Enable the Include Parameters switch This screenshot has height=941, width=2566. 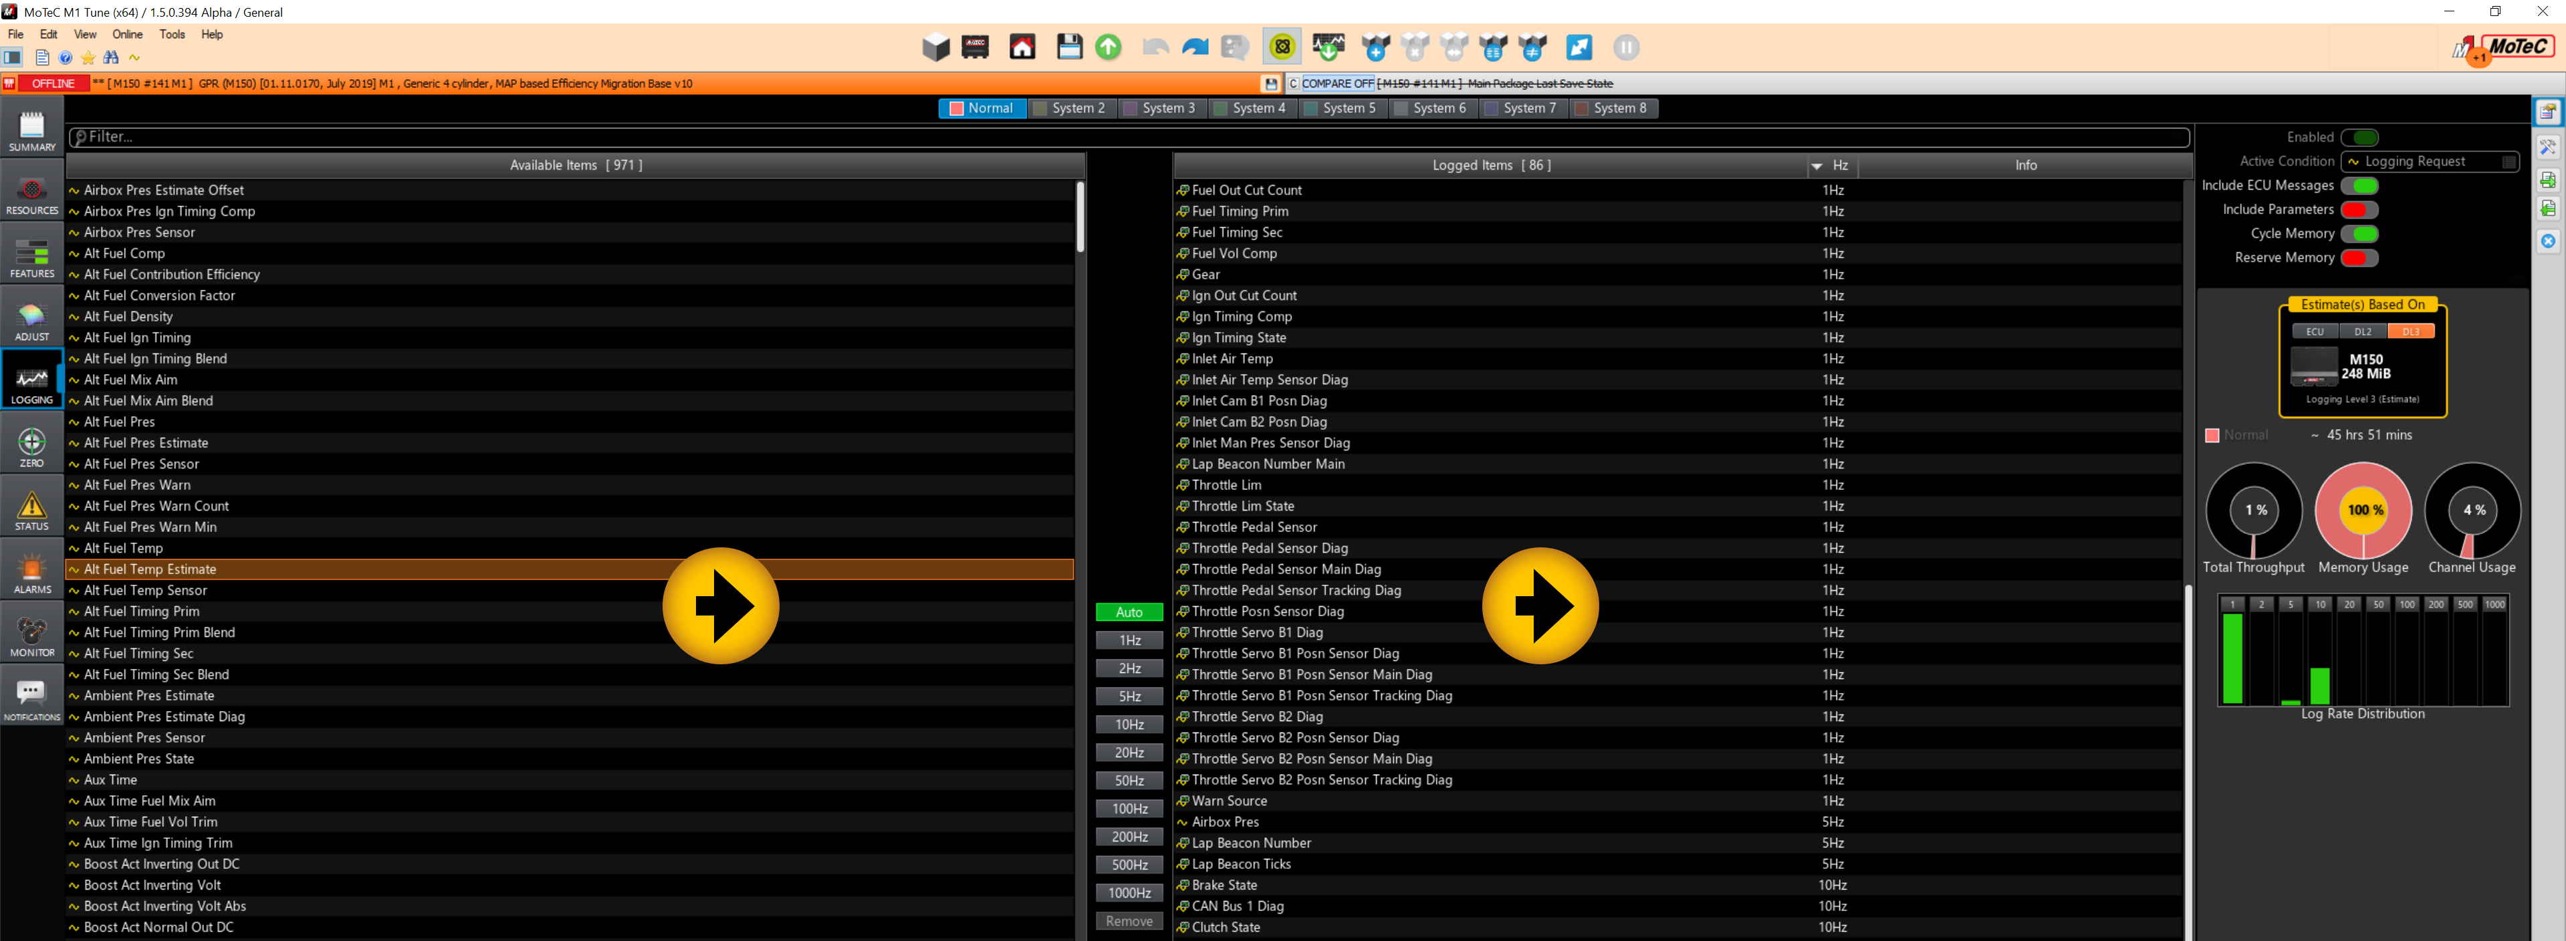coord(2359,210)
